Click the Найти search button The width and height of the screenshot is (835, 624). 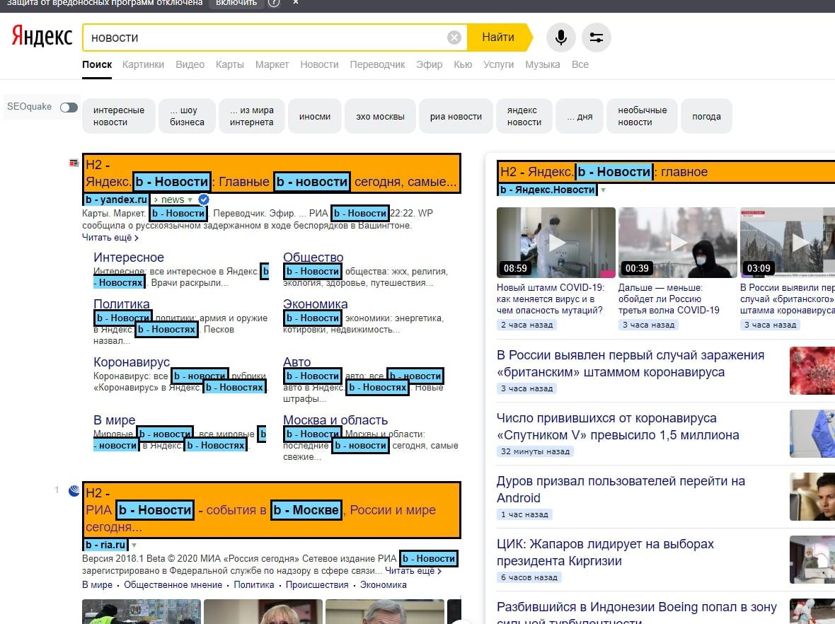[x=499, y=37]
